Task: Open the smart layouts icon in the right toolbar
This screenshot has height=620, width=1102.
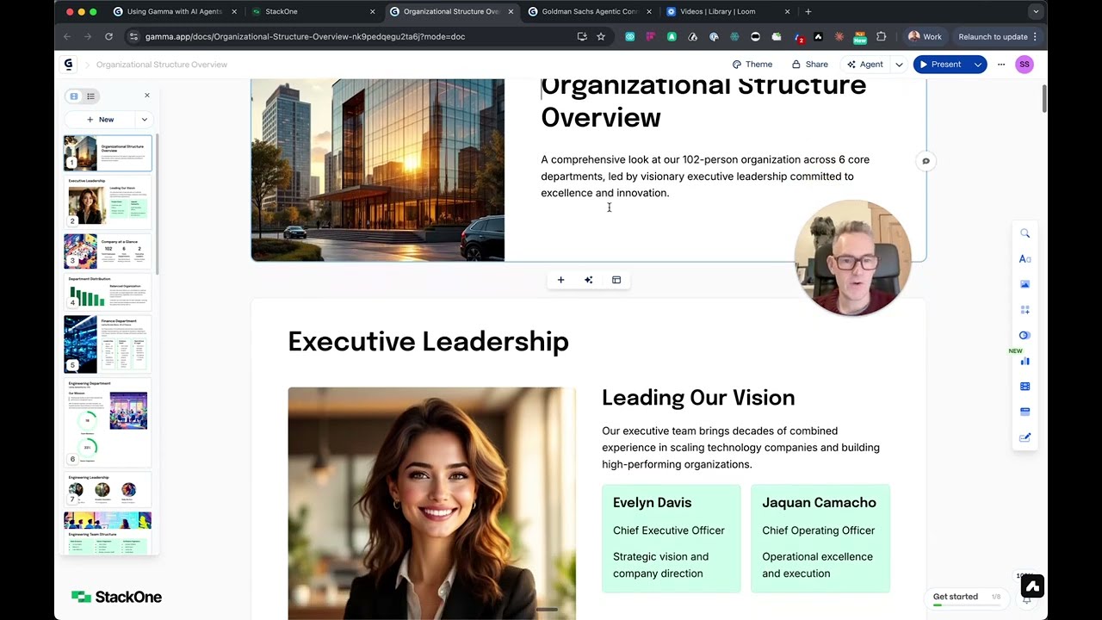Action: click(x=1025, y=335)
